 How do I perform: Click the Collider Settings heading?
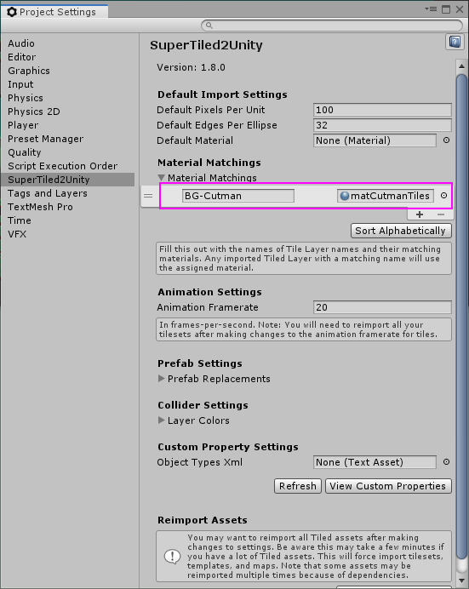click(x=203, y=405)
